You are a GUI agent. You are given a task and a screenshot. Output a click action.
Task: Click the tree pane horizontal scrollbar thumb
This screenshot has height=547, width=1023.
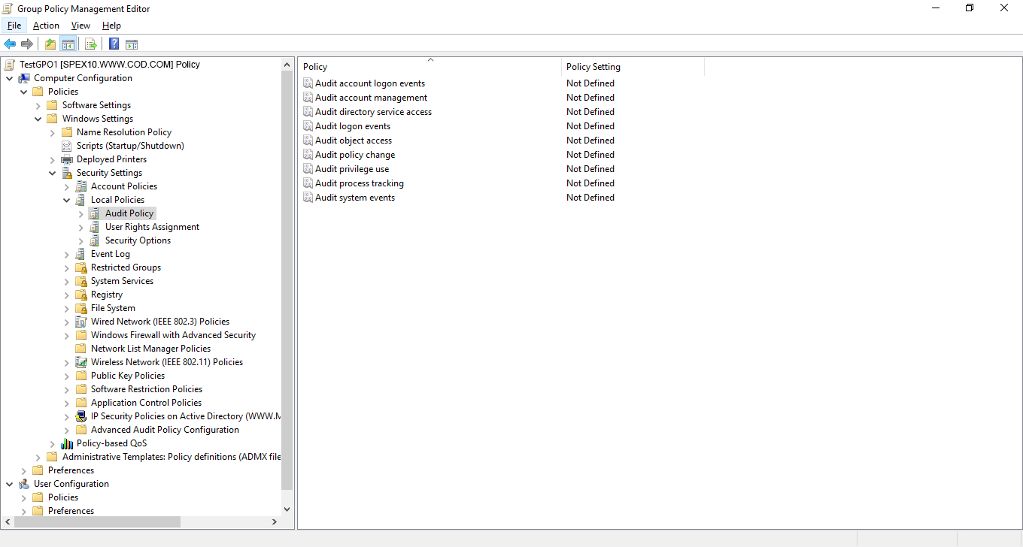97,521
